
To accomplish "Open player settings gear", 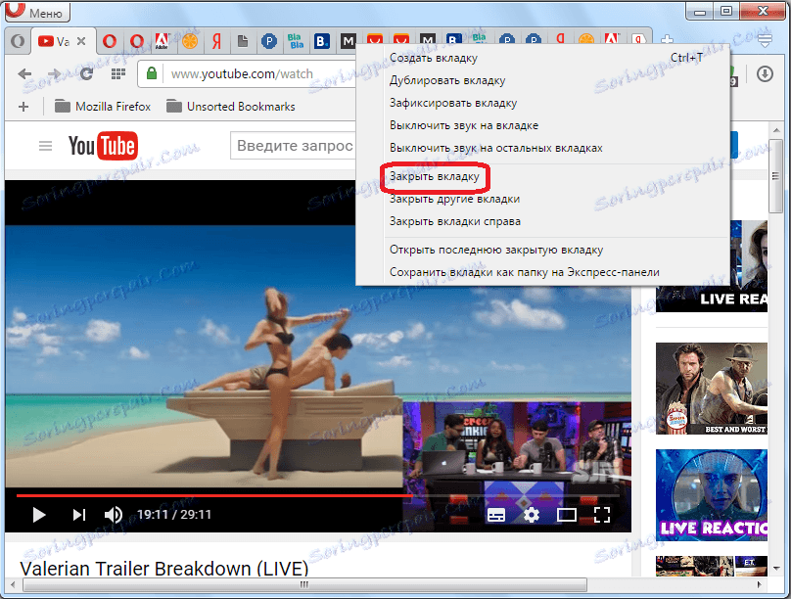I will pos(532,515).
